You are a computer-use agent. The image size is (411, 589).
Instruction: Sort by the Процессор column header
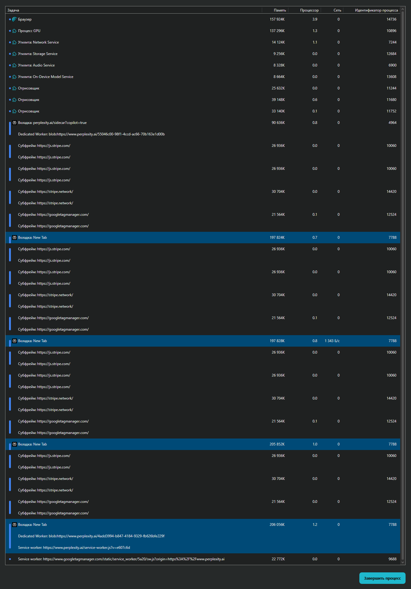[309, 10]
